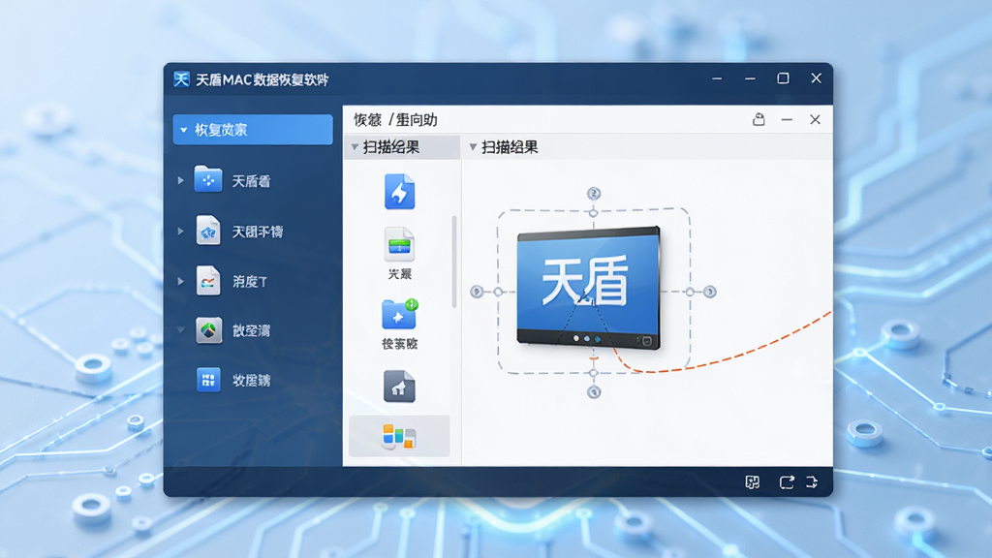Expand the arrow beside the red-squiggle document row
This screenshot has width=992, height=558.
(181, 281)
